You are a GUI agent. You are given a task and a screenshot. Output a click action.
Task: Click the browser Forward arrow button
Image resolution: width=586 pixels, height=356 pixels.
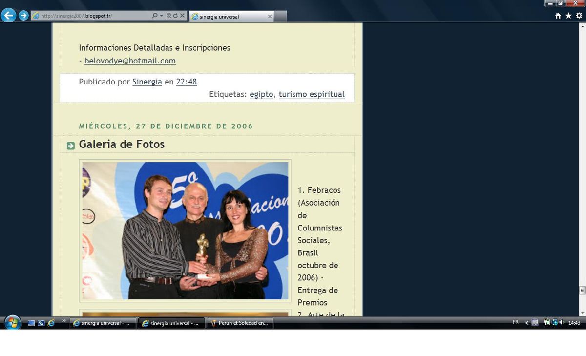[x=23, y=16]
